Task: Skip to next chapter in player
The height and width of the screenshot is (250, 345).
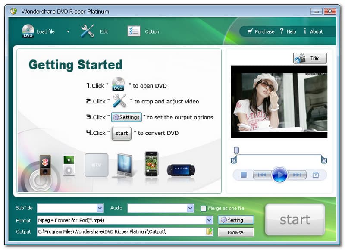Action: click(297, 175)
